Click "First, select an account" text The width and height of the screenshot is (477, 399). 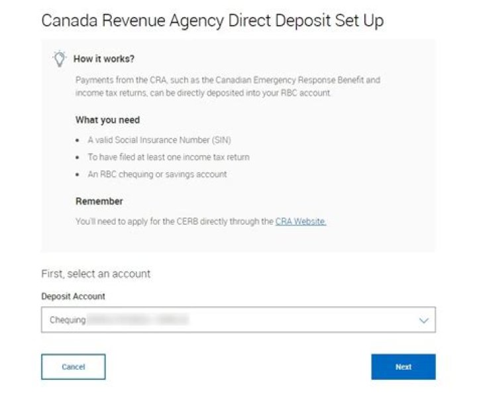(x=96, y=274)
